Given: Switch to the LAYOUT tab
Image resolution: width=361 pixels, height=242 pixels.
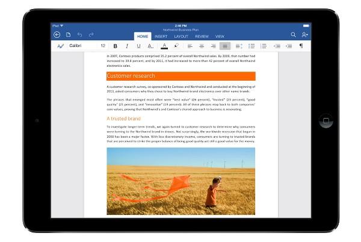Looking at the screenshot, I should pos(181,36).
